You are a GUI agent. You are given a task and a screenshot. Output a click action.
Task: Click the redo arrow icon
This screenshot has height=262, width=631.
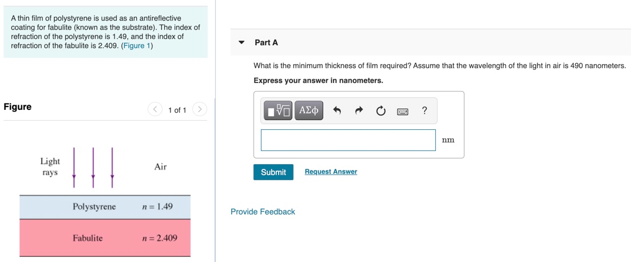pos(359,111)
